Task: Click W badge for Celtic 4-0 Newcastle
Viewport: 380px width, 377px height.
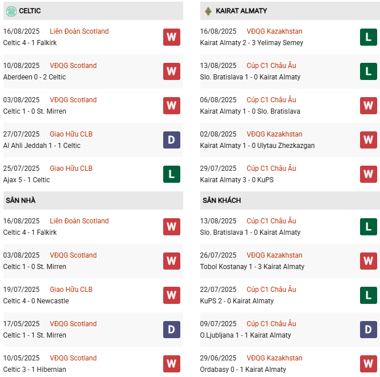Action: click(x=171, y=295)
